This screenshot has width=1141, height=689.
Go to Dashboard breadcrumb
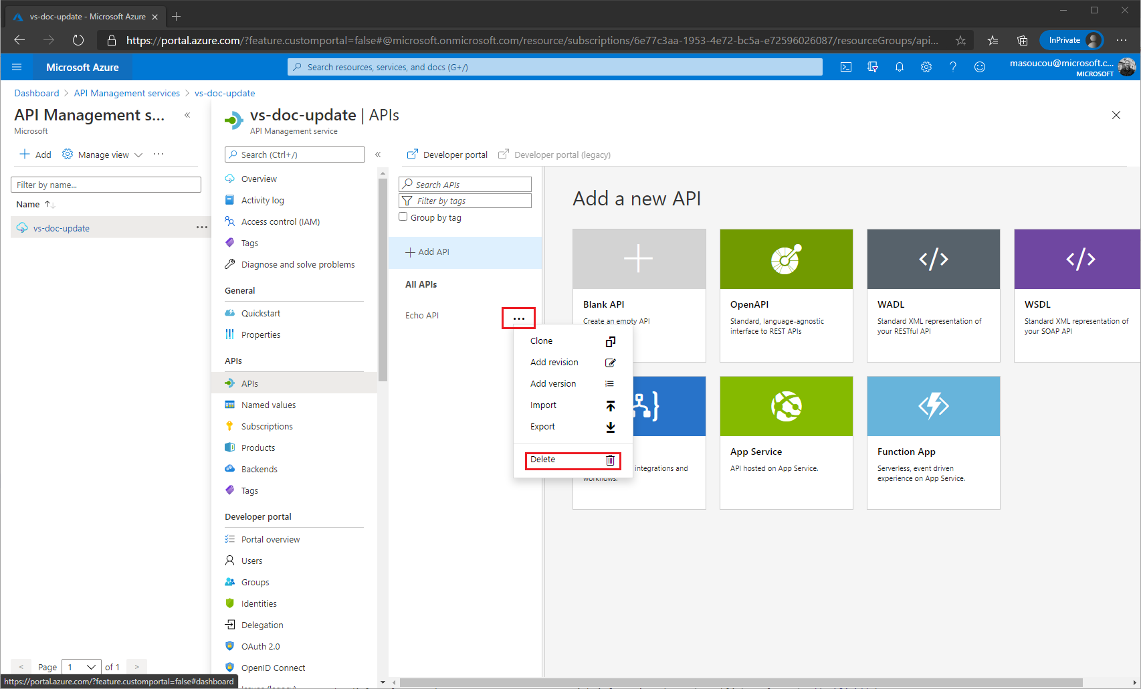pos(37,93)
